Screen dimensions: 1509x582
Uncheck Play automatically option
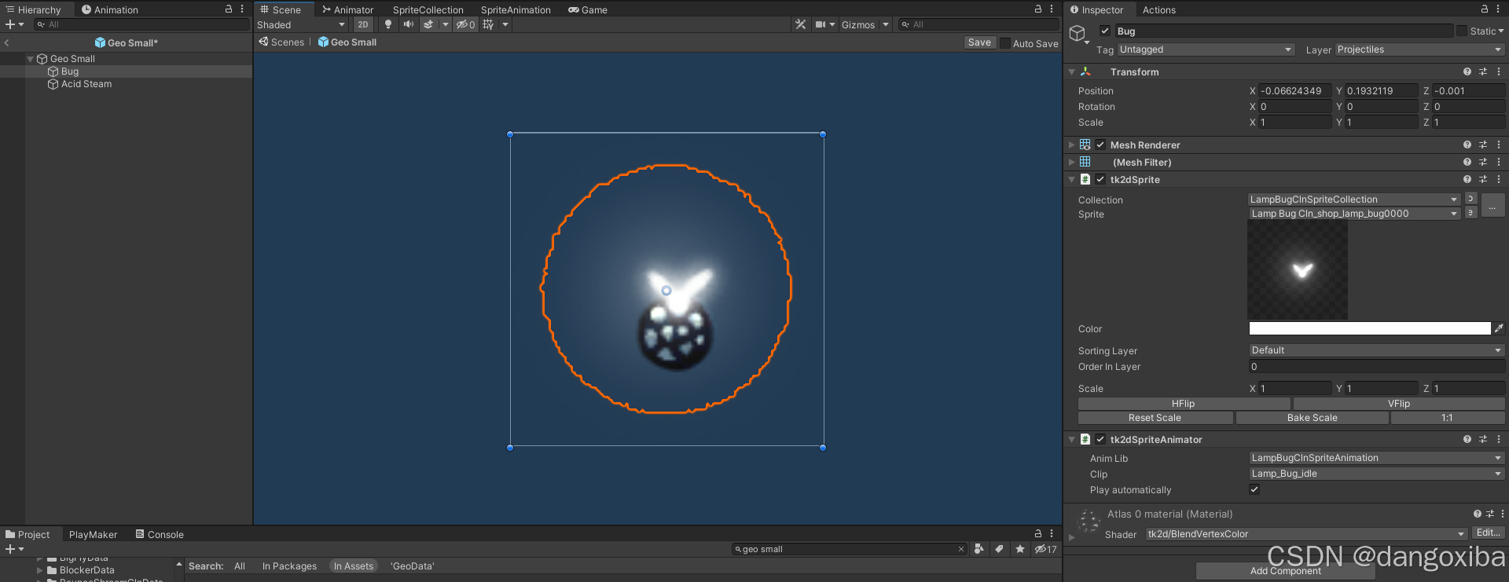point(1254,489)
